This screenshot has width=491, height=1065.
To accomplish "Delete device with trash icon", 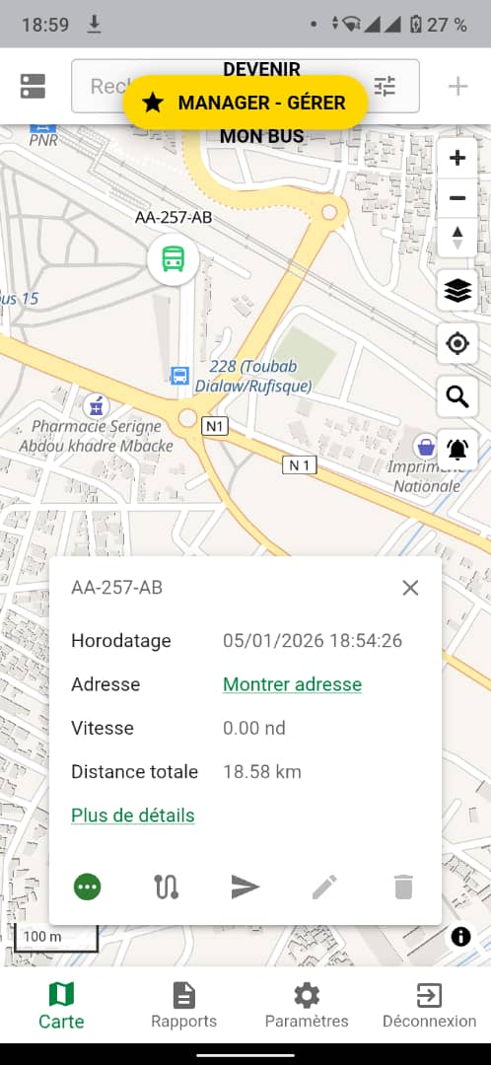I will tap(403, 887).
